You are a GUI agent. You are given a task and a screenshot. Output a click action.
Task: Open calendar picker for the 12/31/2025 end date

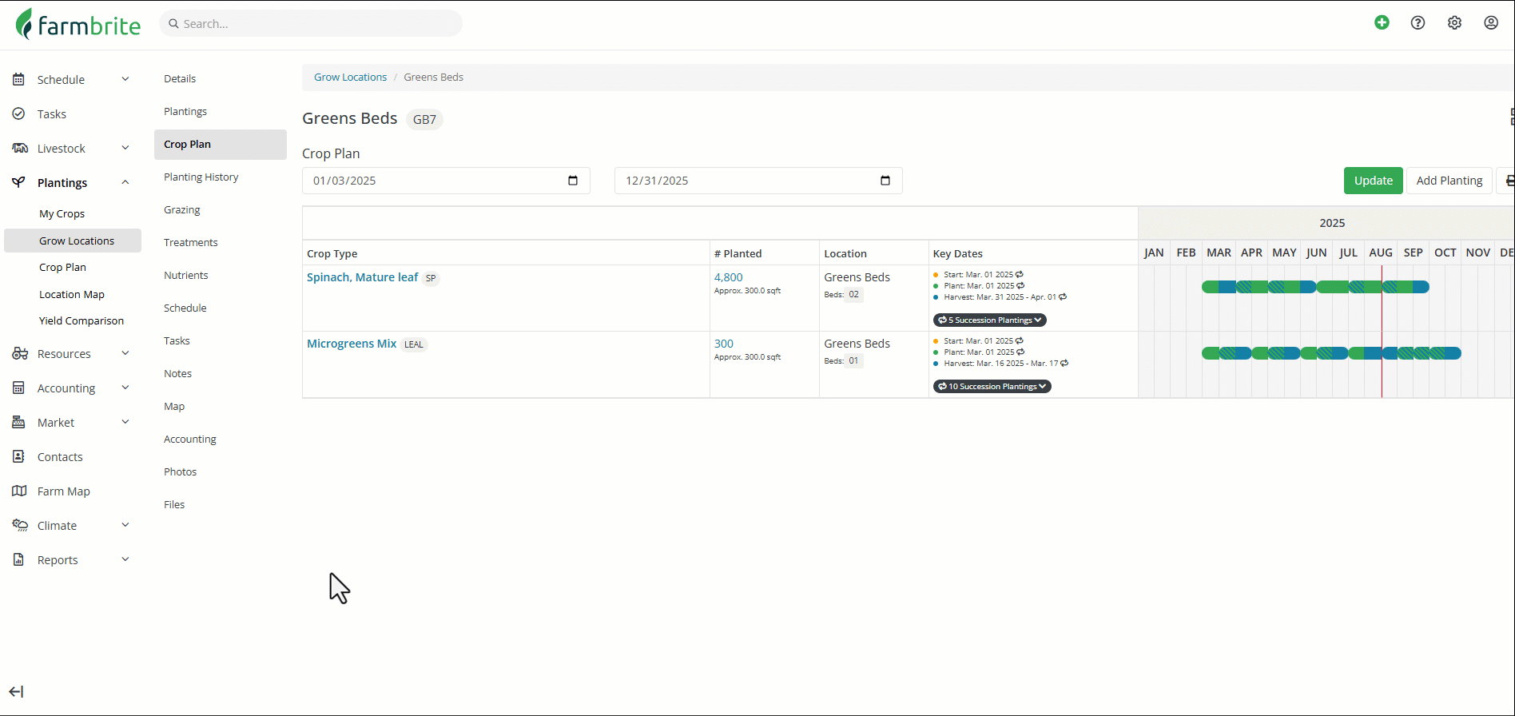[x=885, y=181]
